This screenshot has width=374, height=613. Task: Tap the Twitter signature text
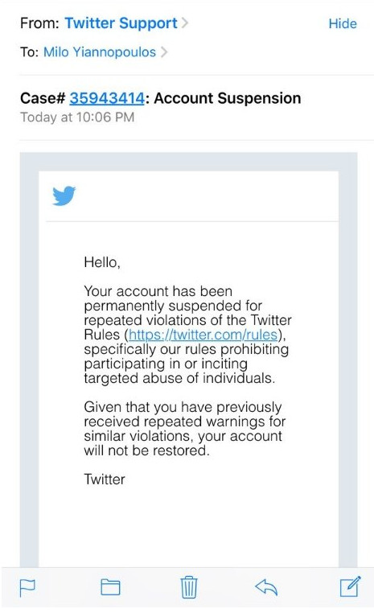[105, 479]
